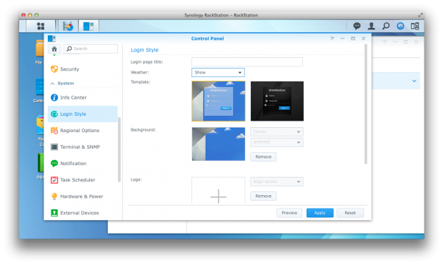This screenshot has width=443, height=265.
Task: Click the Login Style palette icon
Action: click(x=54, y=114)
